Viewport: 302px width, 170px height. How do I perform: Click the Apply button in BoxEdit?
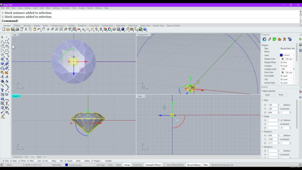coord(268,95)
